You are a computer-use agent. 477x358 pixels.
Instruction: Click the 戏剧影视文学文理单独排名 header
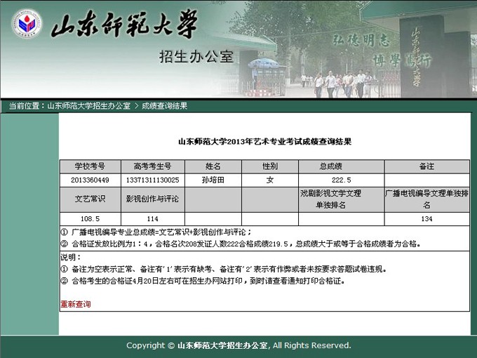click(x=341, y=199)
